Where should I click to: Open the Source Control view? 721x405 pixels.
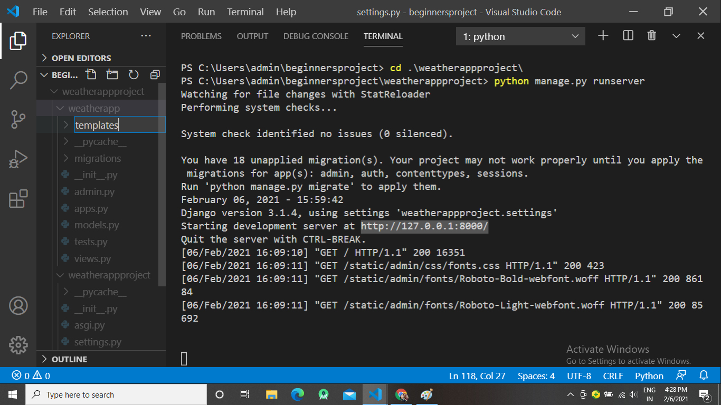click(19, 120)
